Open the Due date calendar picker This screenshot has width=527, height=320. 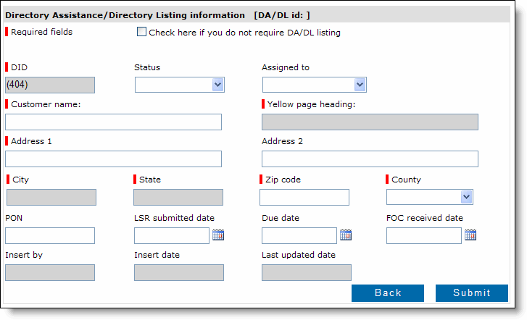tap(346, 235)
